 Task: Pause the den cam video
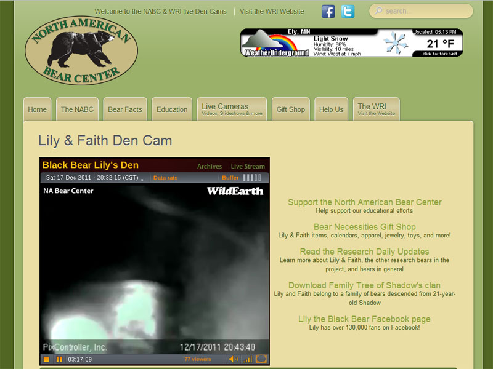point(59,359)
